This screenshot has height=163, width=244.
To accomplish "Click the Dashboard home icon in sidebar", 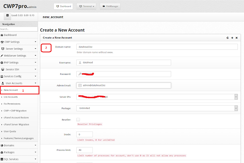I will [x=2, y=35].
